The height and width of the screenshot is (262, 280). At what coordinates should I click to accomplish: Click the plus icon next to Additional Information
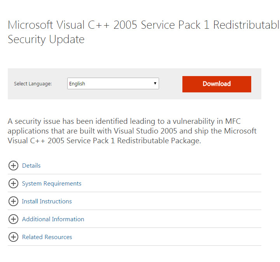point(13,219)
